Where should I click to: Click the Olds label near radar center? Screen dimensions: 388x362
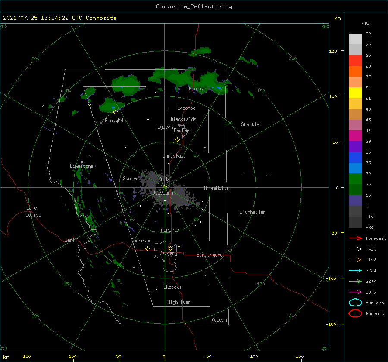tap(164, 179)
